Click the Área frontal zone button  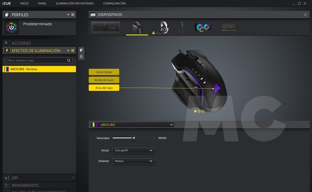[x=104, y=72]
